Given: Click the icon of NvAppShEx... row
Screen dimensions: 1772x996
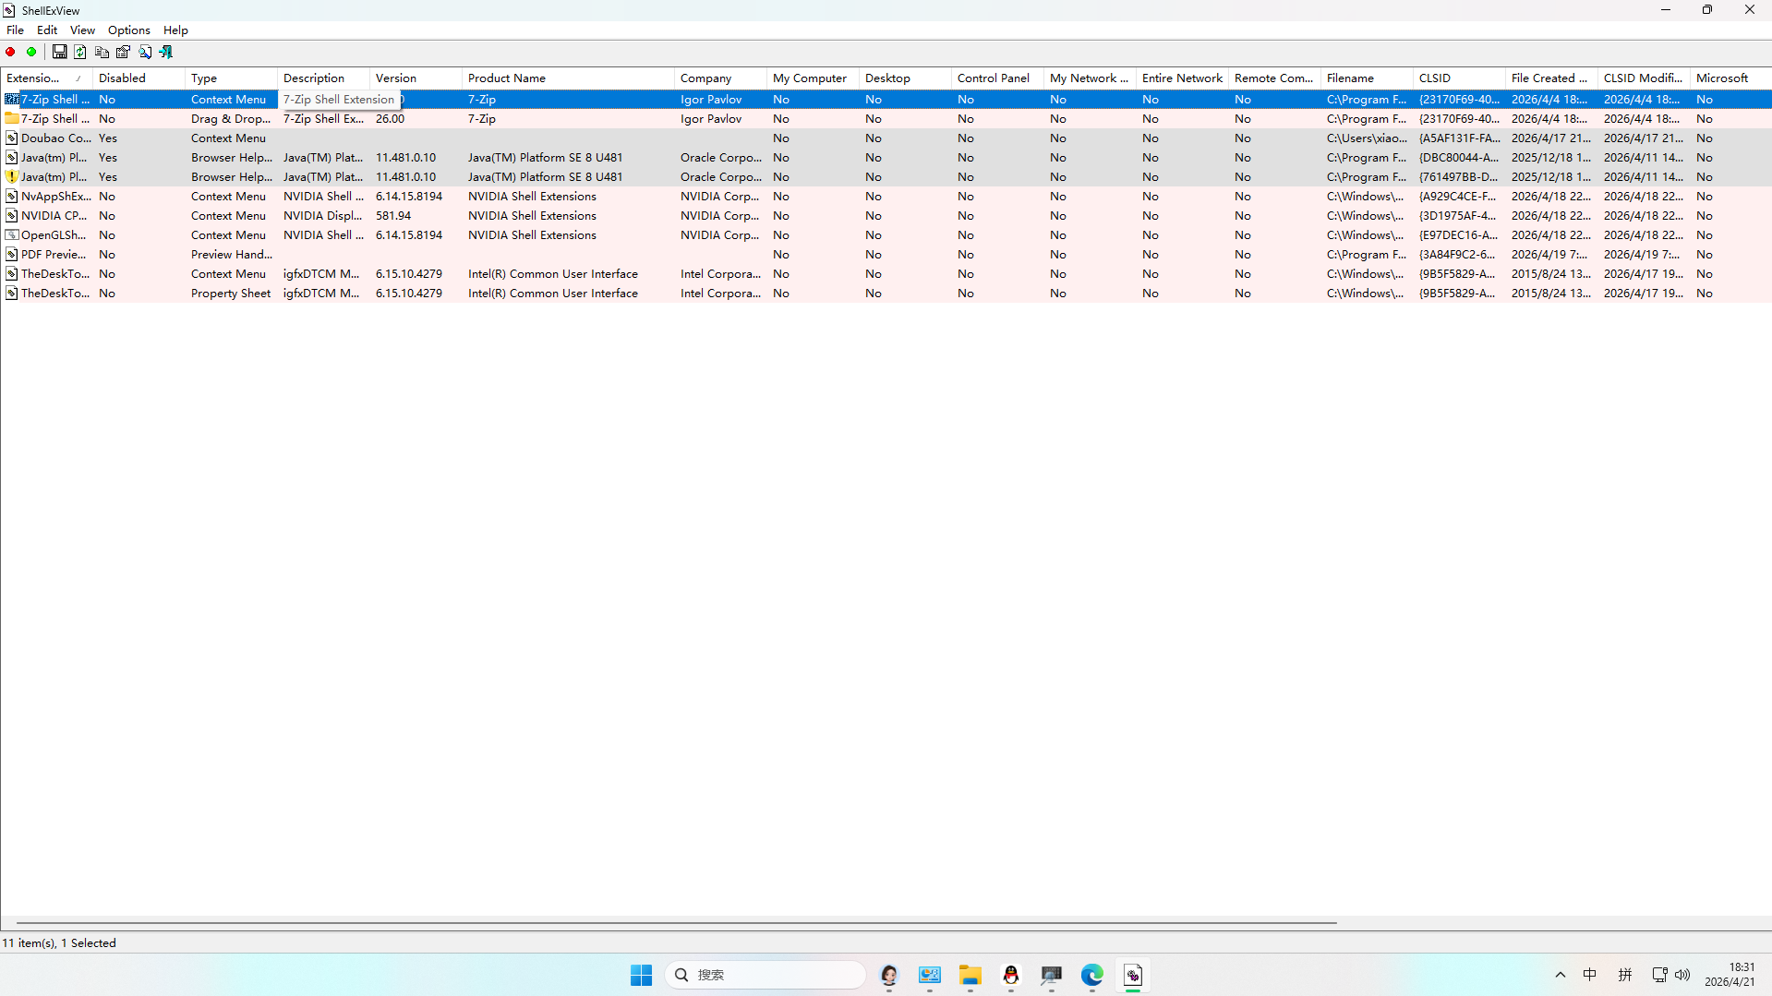Looking at the screenshot, I should point(12,197).
